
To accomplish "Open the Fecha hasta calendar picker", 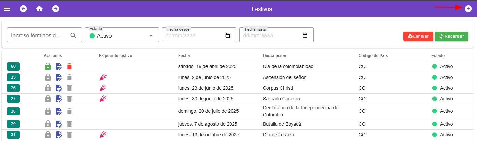I will [305, 36].
